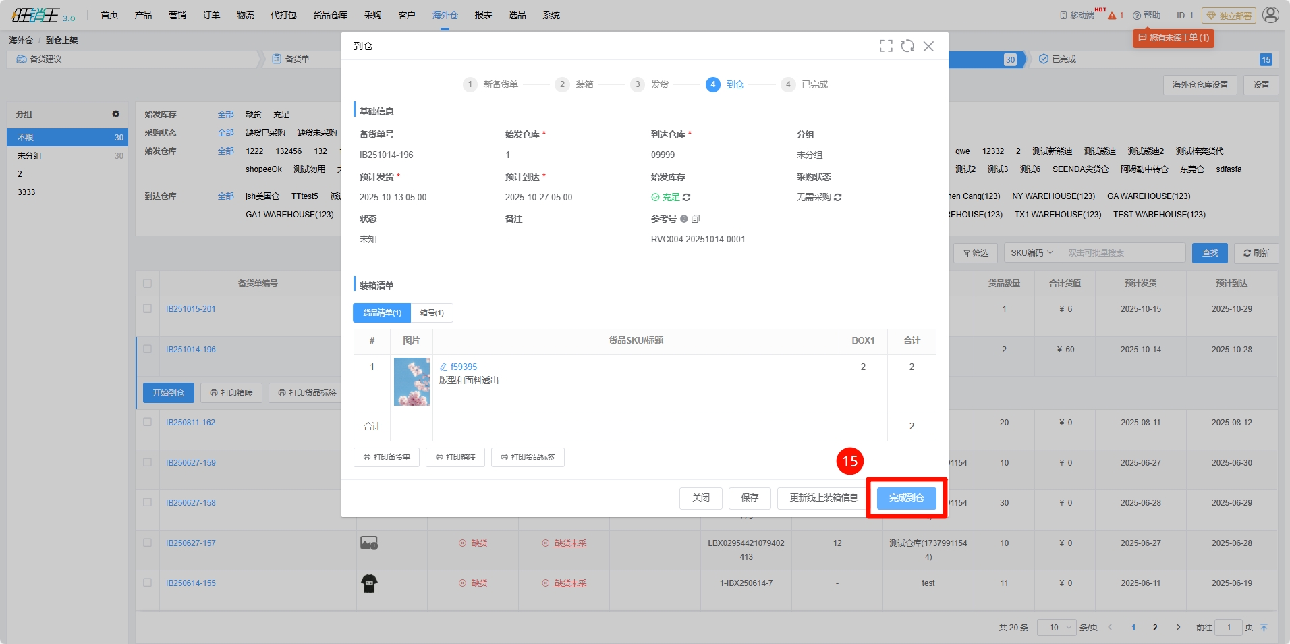Viewport: 1290px width, 644px height.
Task: Click the edit icon beside SKU f59395
Action: pyautogui.click(x=443, y=367)
